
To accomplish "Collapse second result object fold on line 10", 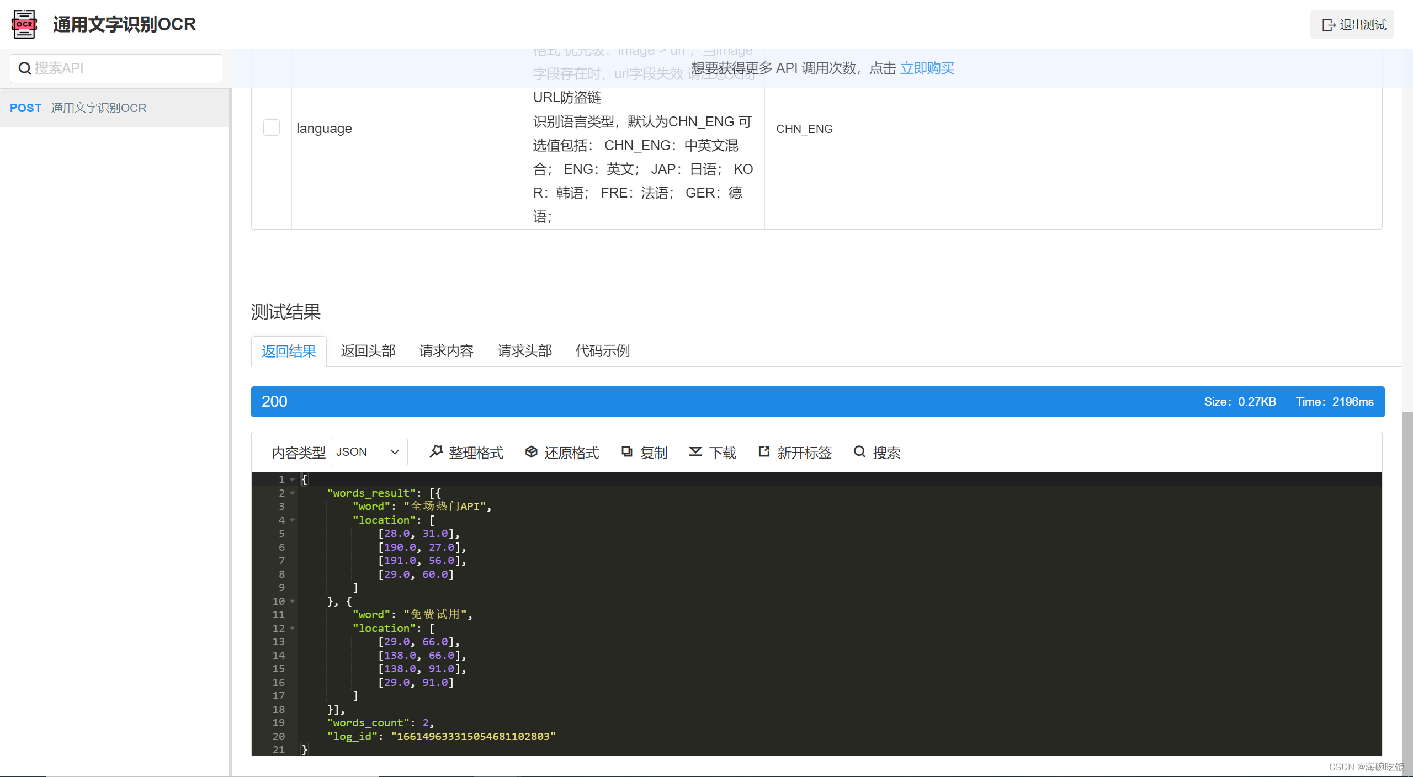I will [x=293, y=602].
